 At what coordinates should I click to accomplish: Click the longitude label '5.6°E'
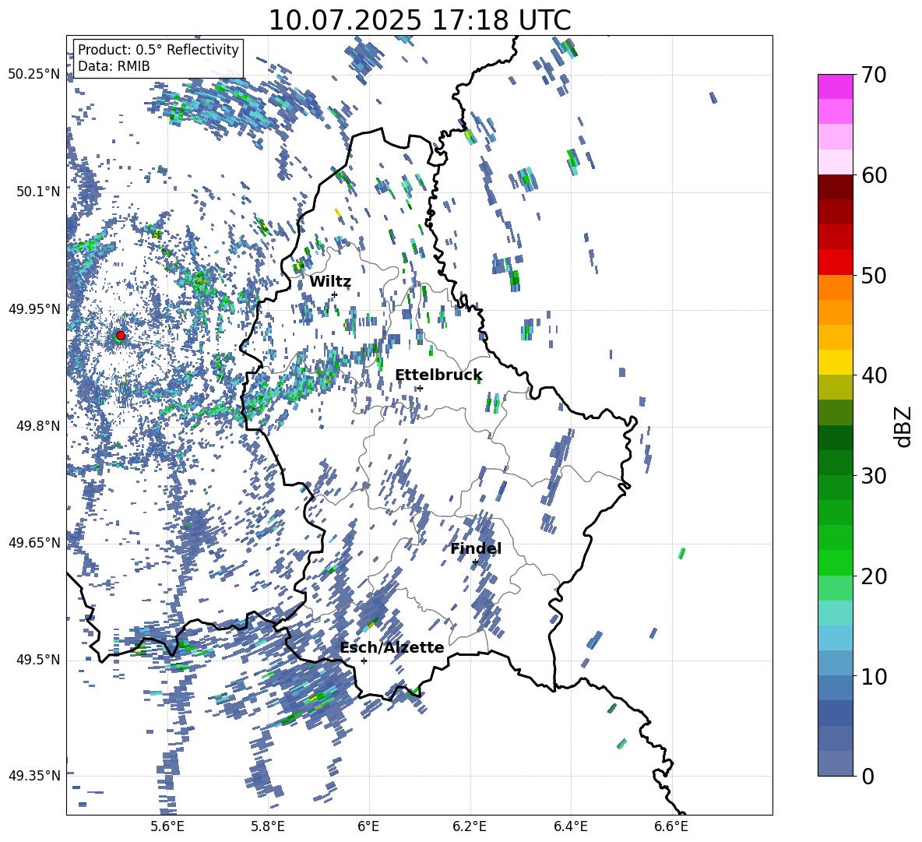[167, 826]
